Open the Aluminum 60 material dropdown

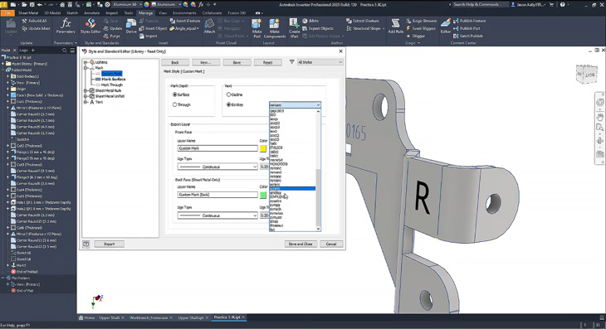click(127, 5)
